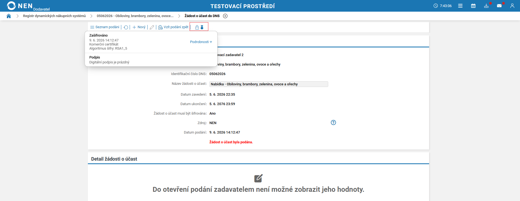520x201 pixels.
Task: Click Ano value for encryption requirement
Action: [x=213, y=114]
